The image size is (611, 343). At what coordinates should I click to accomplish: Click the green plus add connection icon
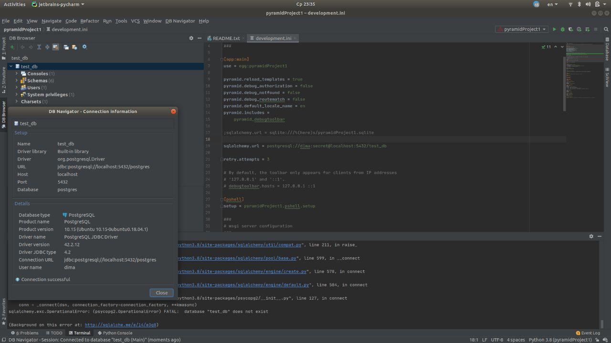12,47
